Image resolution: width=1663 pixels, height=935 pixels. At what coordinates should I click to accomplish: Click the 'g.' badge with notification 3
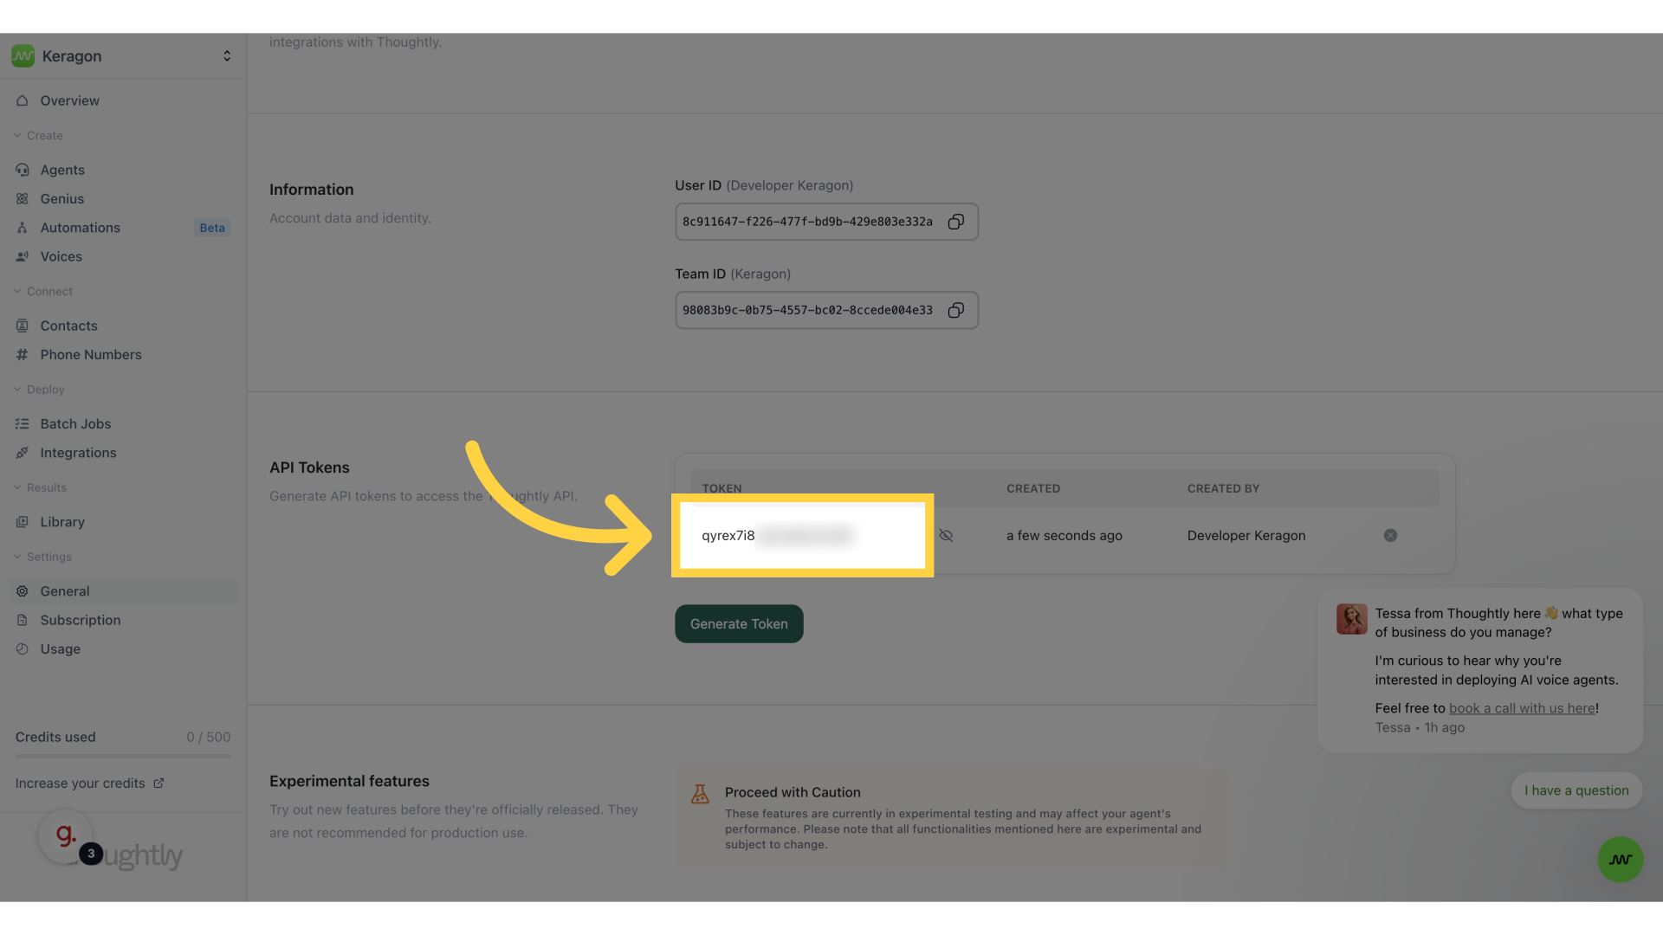point(67,837)
